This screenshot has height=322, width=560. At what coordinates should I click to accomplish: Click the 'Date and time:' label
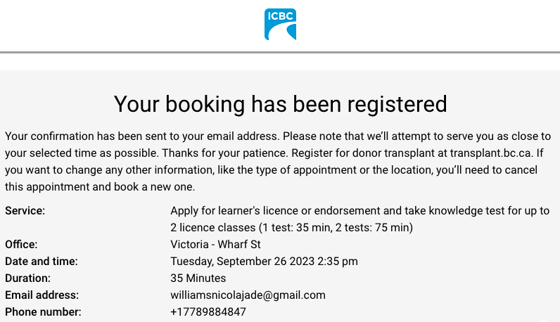(41, 262)
